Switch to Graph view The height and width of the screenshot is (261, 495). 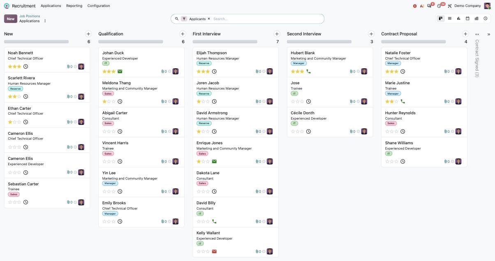click(x=459, y=18)
